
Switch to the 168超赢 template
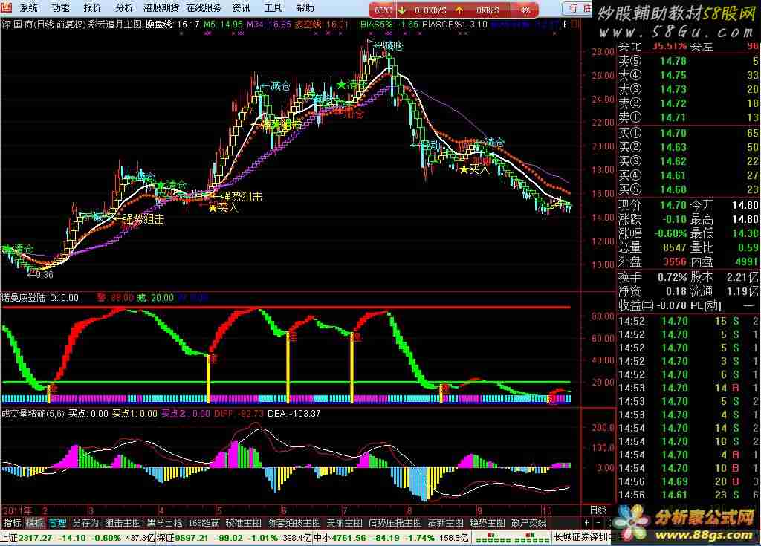click(x=204, y=523)
